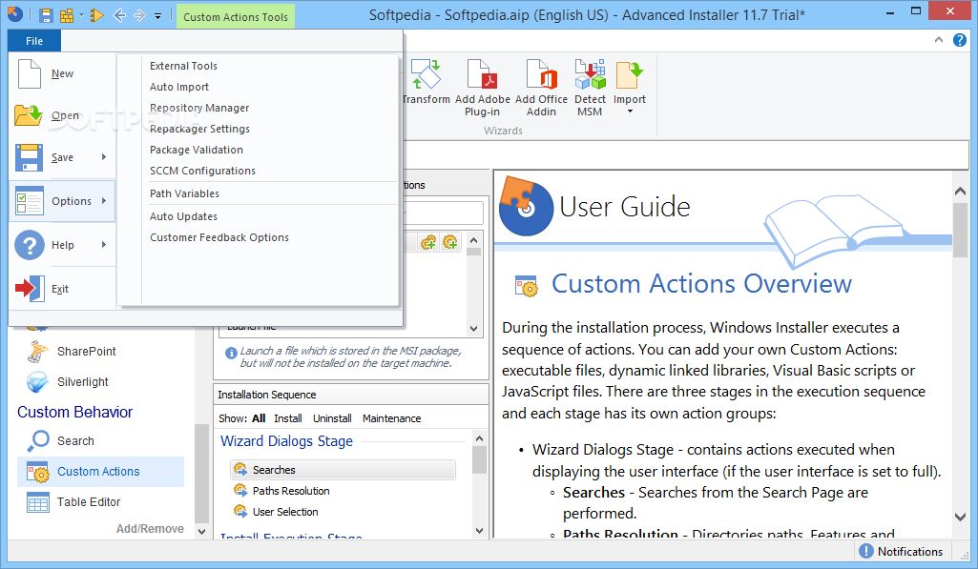Click the Advanced Installer app logo icon
The image size is (978, 569).
coord(15,13)
